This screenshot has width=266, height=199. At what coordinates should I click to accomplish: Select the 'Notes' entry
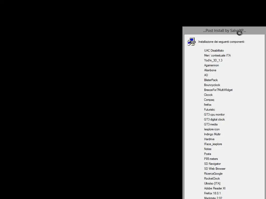[x=208, y=149]
